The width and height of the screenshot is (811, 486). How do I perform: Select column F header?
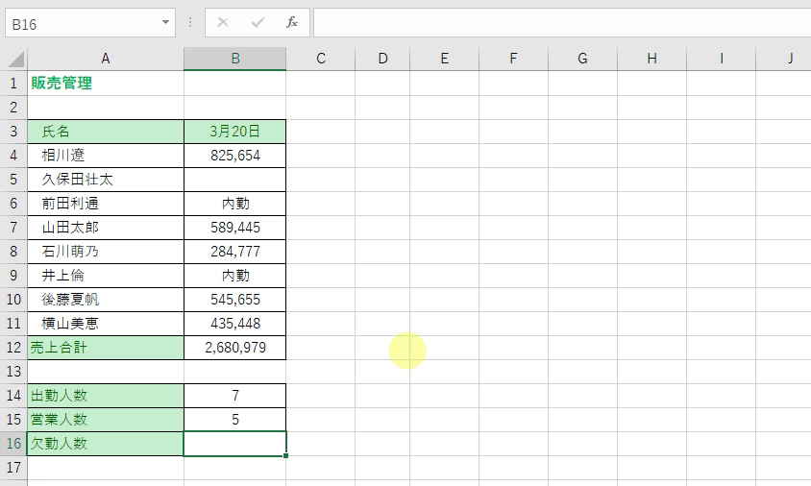click(x=513, y=59)
